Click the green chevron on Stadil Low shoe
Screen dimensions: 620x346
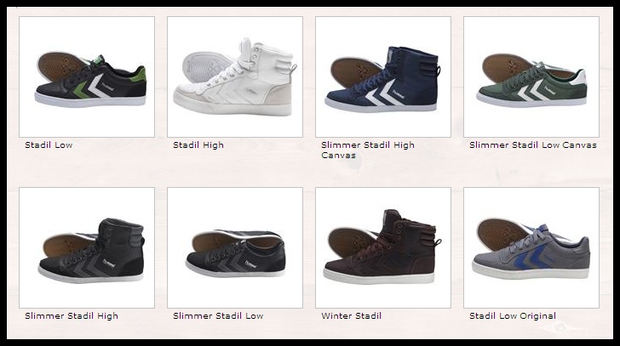coord(83,89)
